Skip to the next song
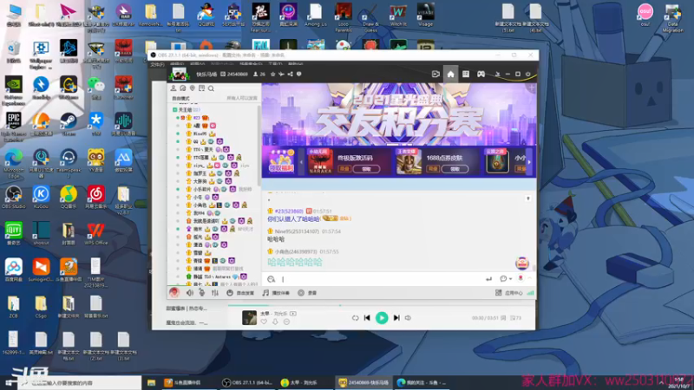Viewport: 694px width, 390px height. (x=396, y=318)
